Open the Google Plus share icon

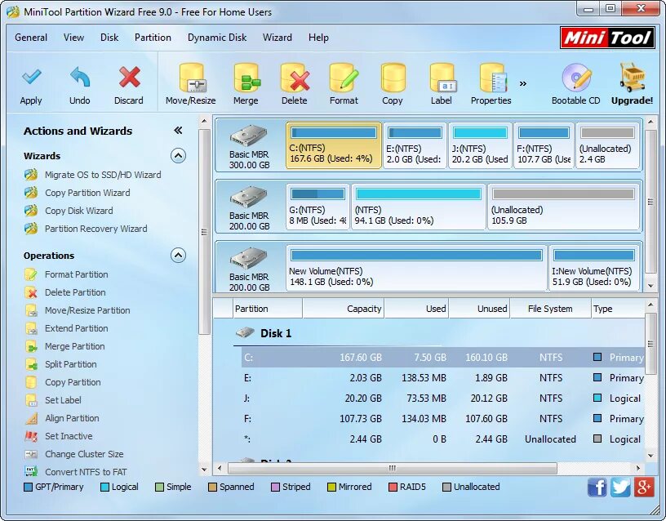click(x=643, y=487)
